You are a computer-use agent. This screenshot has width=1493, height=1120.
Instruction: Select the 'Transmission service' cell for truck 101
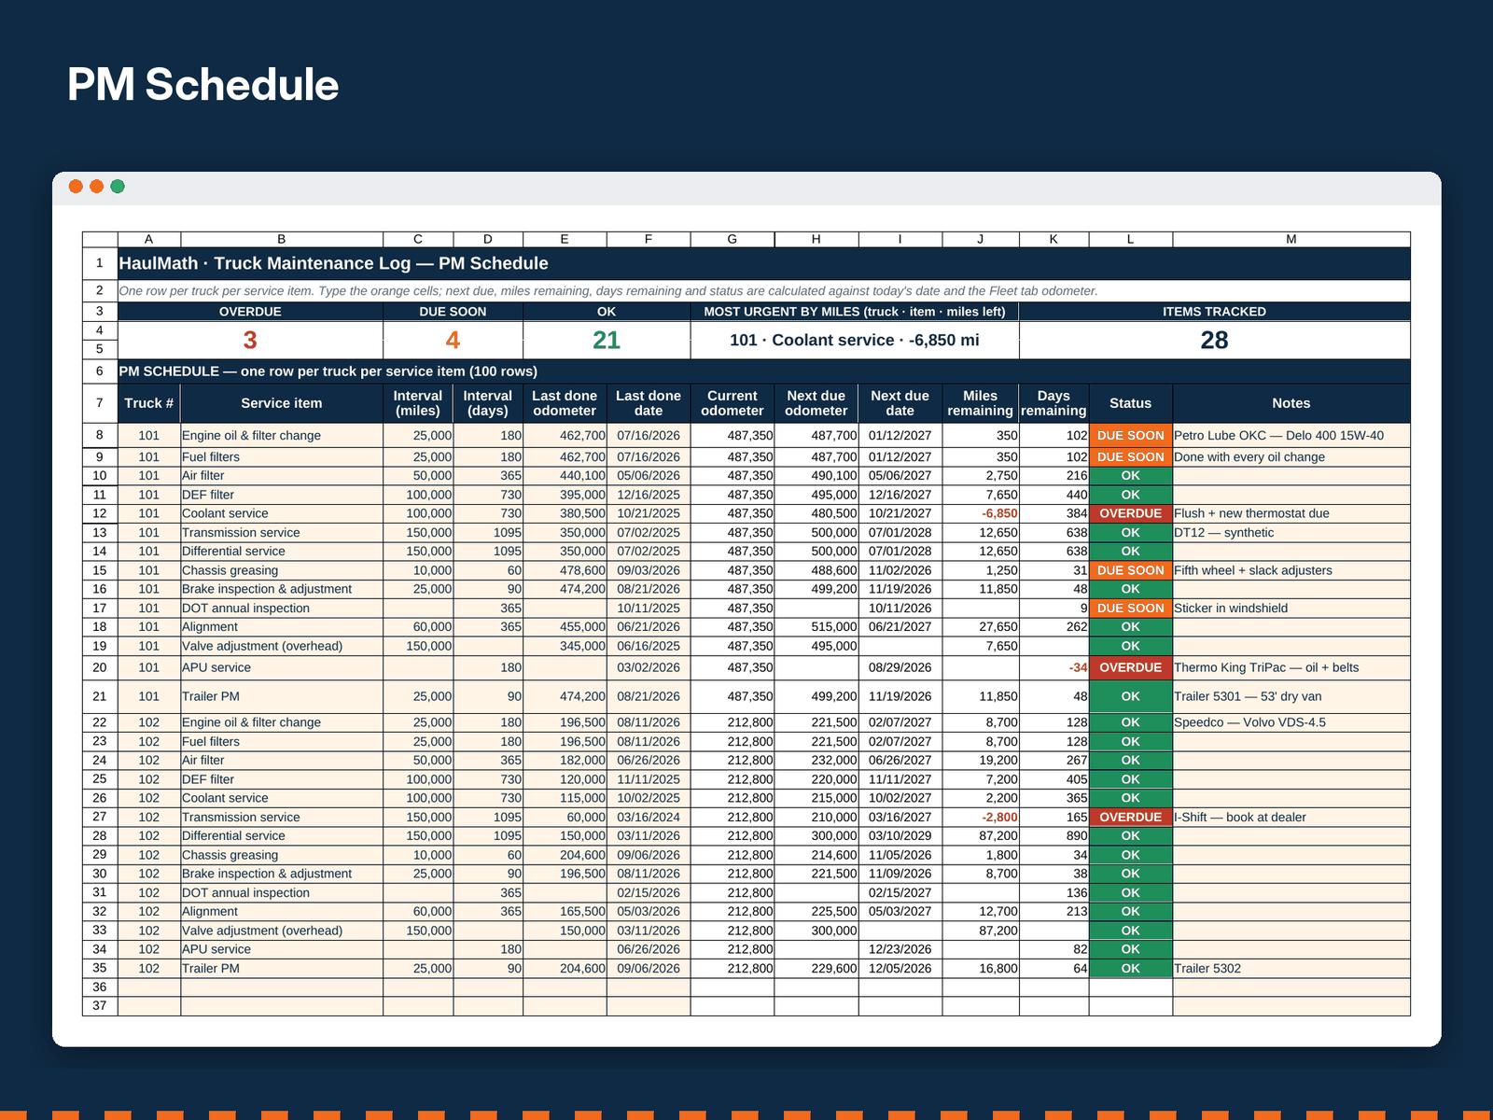(x=282, y=533)
